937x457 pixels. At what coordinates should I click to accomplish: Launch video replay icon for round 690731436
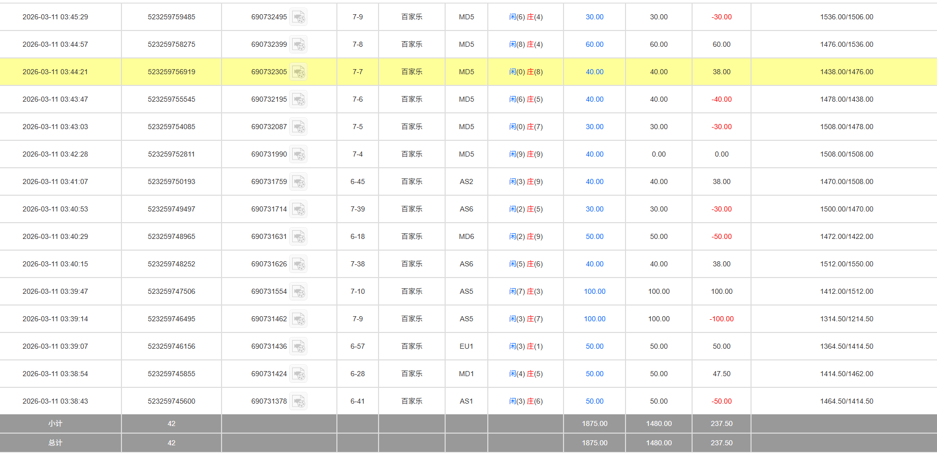(298, 347)
